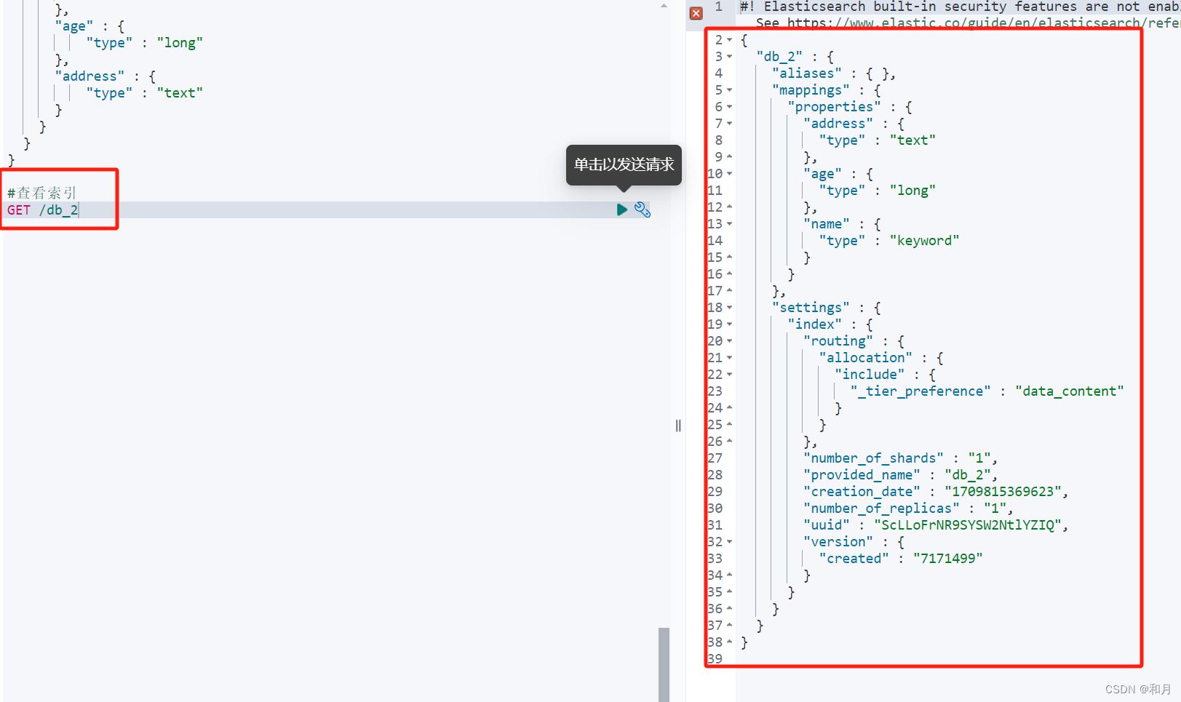Collapse the settings section on line 18
Screen dimensions: 1181x702
tap(728, 307)
